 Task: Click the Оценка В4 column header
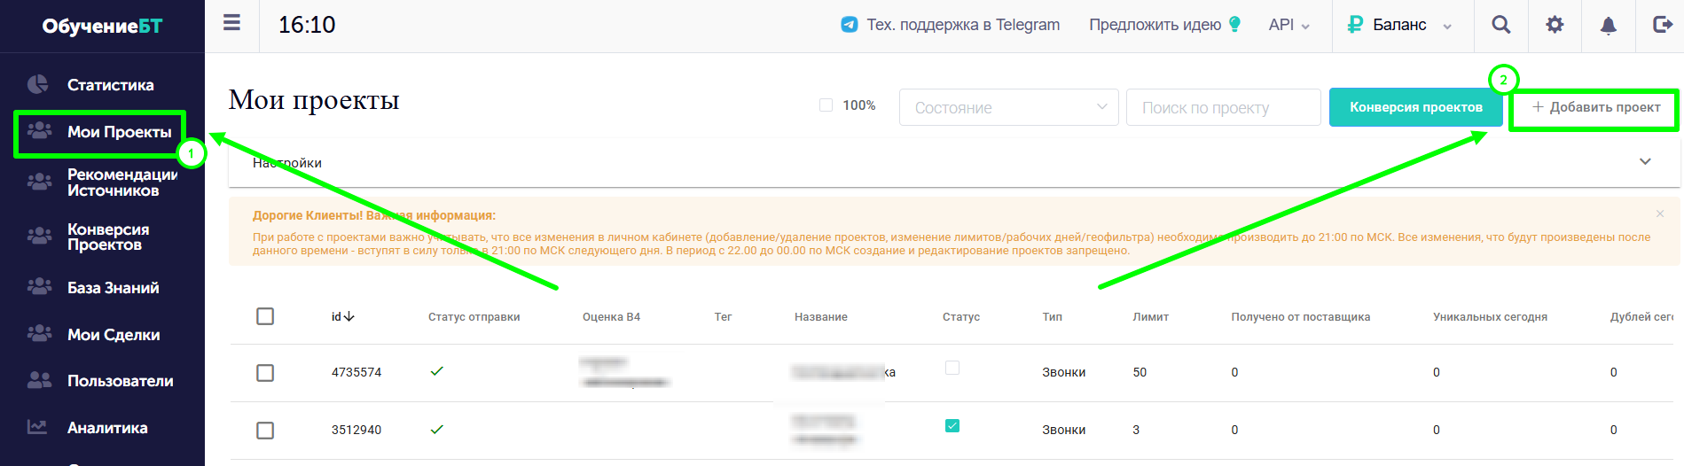coord(611,316)
